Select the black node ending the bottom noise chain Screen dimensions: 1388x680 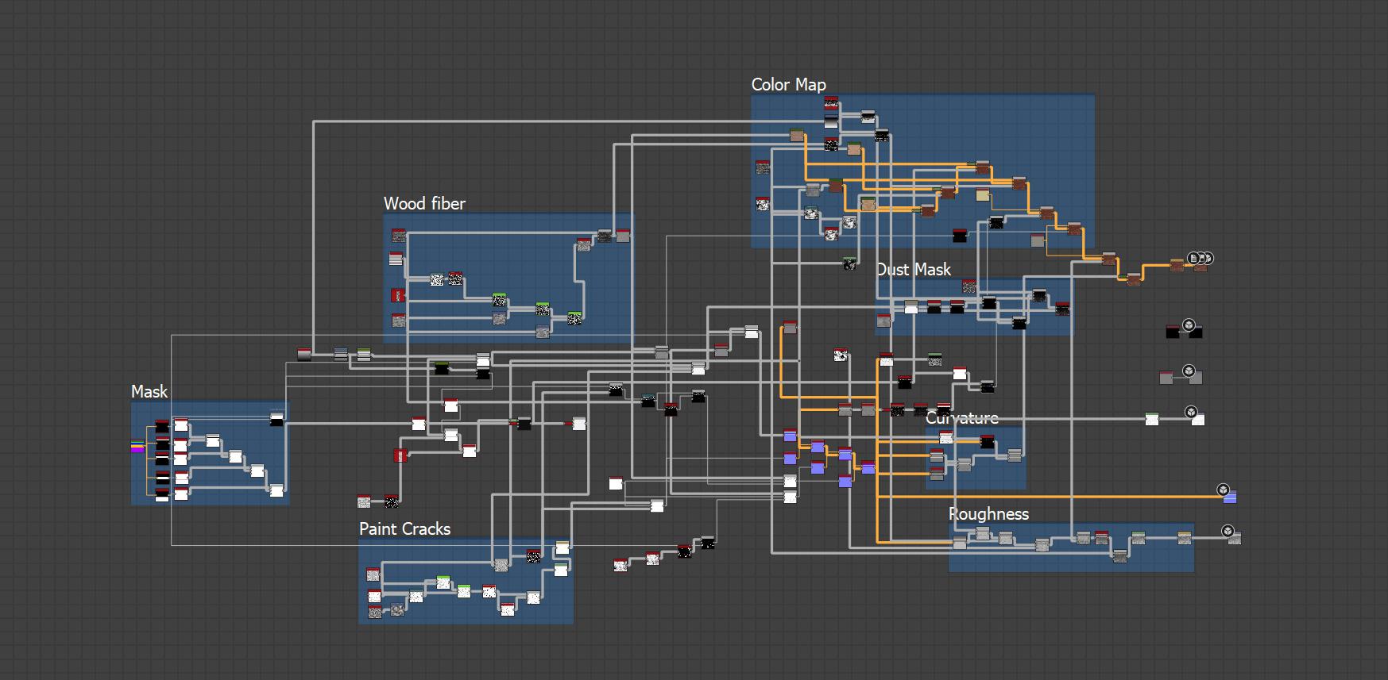707,543
